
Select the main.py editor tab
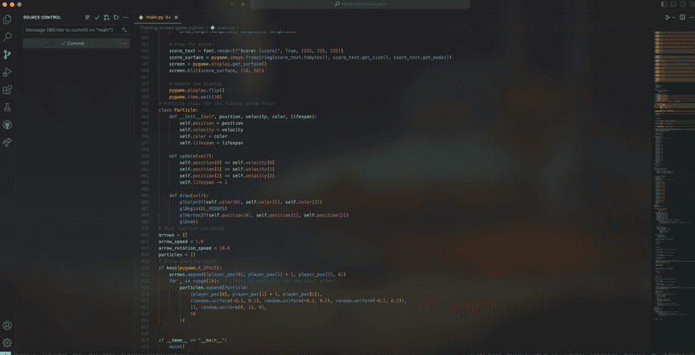157,17
